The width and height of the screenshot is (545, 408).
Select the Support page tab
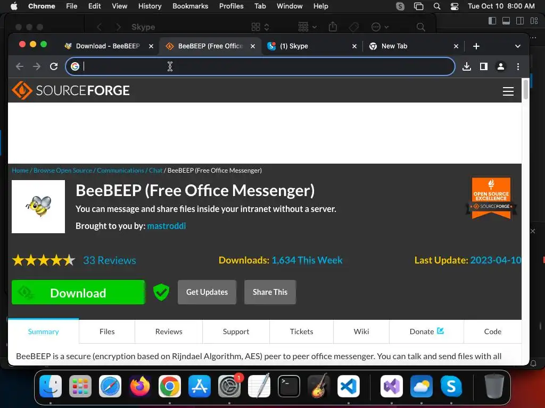coord(236,331)
